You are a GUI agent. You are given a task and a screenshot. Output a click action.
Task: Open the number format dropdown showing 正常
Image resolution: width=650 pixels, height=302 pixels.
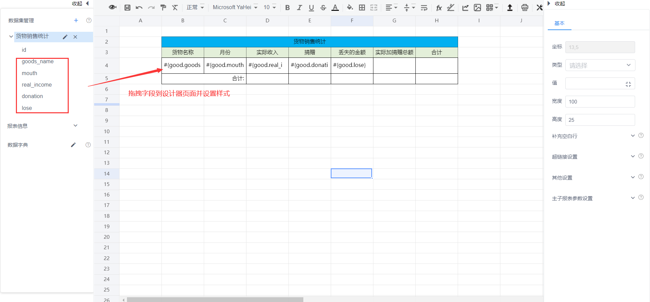pyautogui.click(x=195, y=7)
